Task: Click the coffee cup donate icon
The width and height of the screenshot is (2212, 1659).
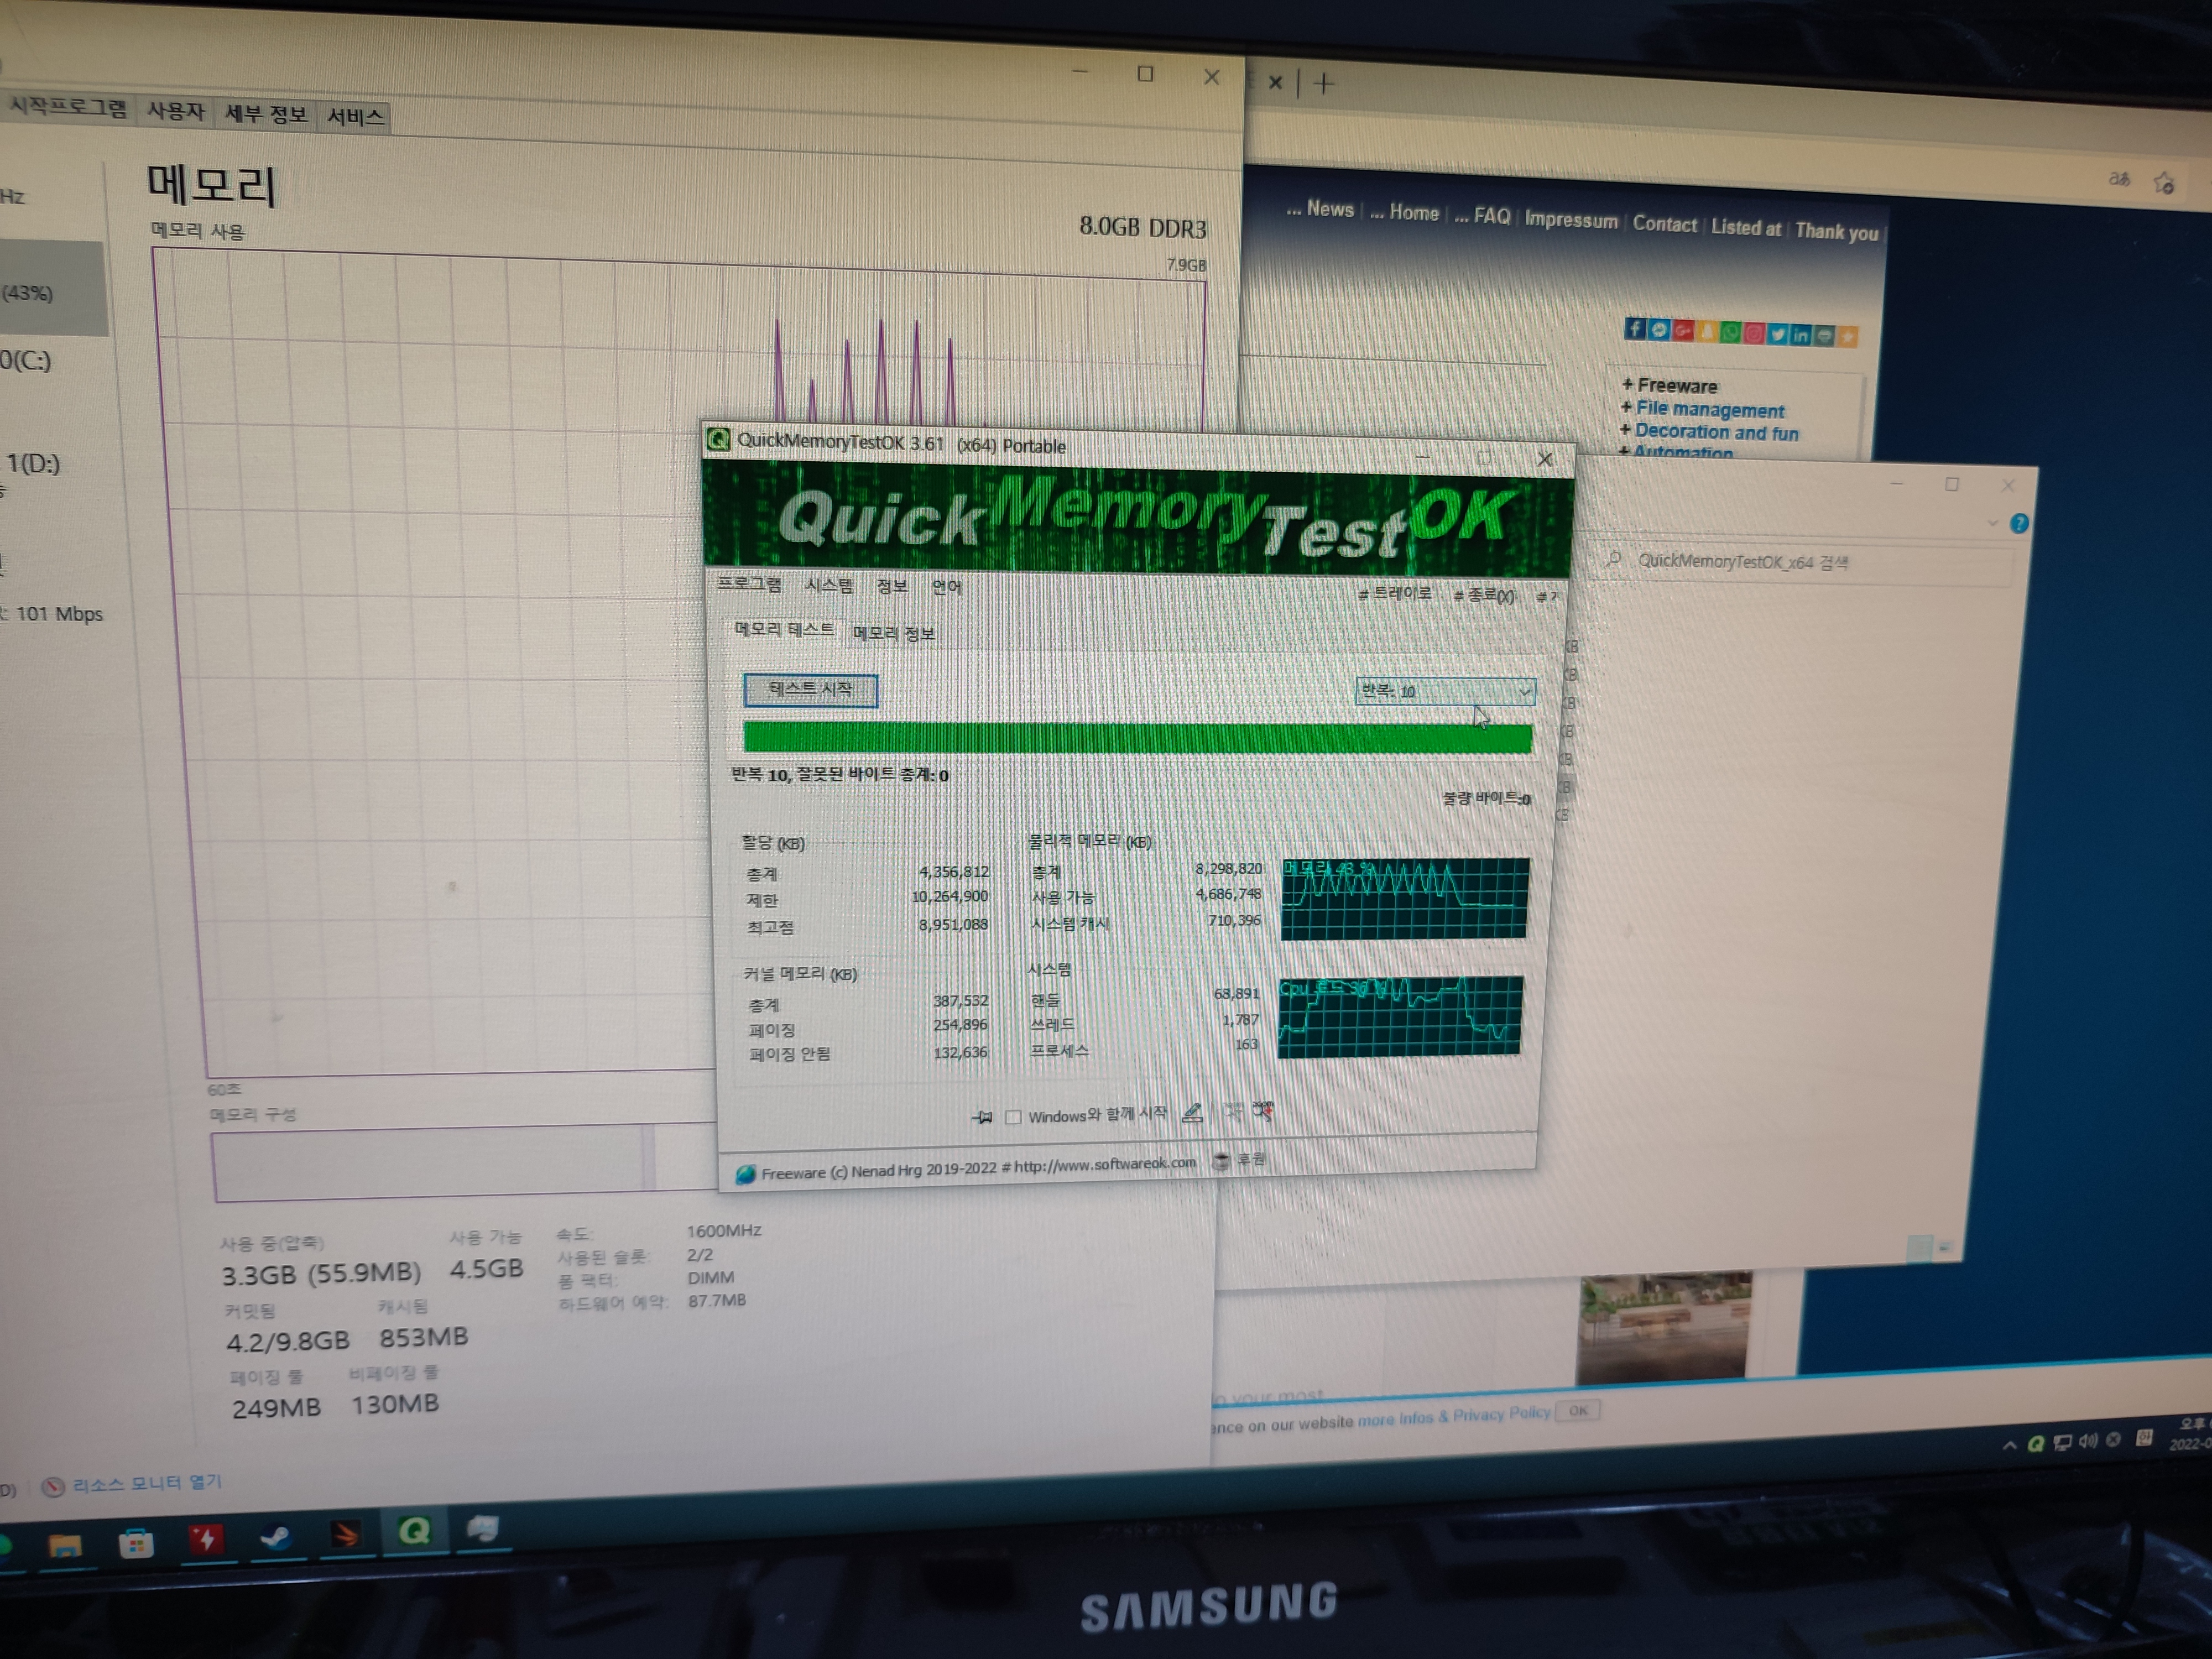Action: tap(1221, 1161)
